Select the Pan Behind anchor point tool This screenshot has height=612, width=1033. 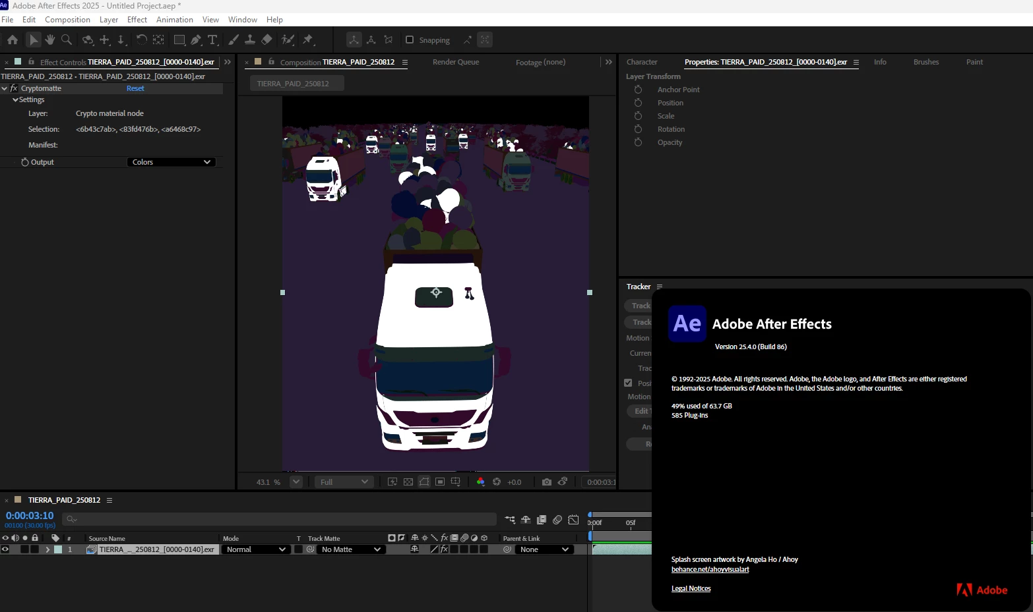[x=158, y=40]
